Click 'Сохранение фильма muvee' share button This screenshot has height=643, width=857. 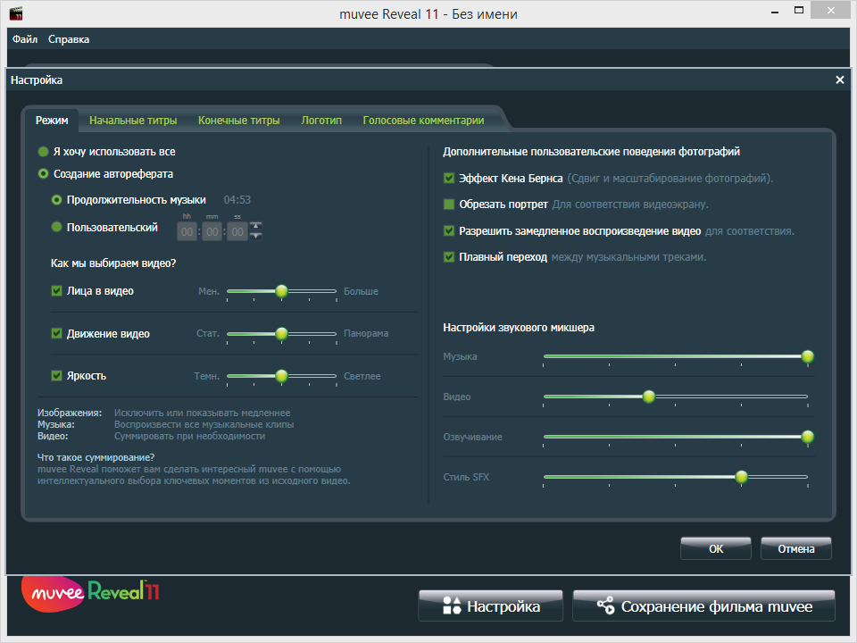tap(703, 607)
